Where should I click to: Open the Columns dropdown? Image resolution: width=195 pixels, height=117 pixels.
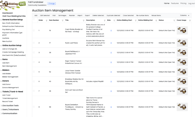coord(185,15)
